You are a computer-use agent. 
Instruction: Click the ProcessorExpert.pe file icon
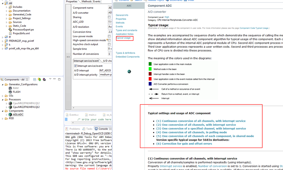click(x=10, y=30)
